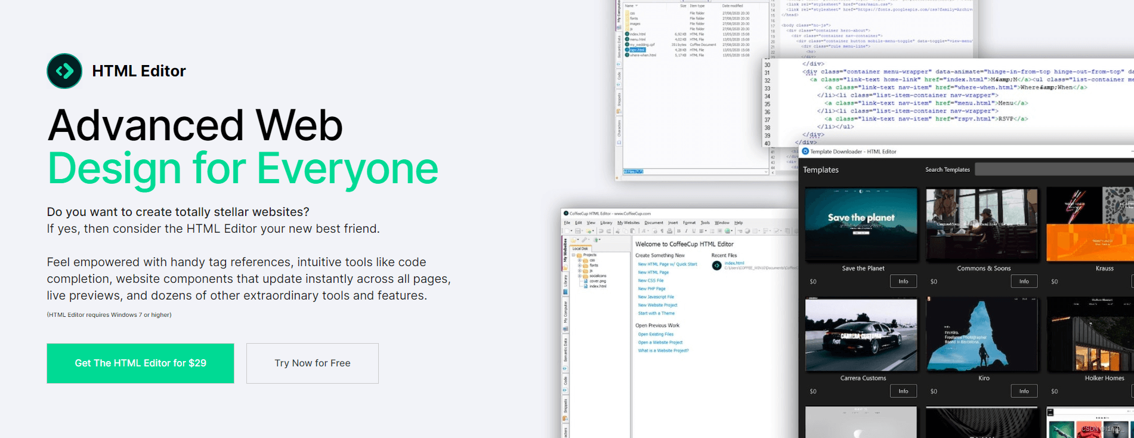The height and width of the screenshot is (438, 1134).
Task: Open the My Websites menu
Action: 628,223
